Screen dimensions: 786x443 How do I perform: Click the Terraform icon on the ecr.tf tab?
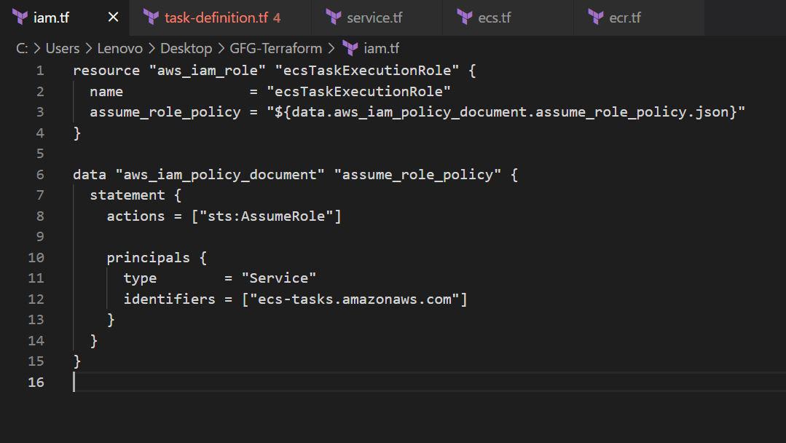pos(596,17)
